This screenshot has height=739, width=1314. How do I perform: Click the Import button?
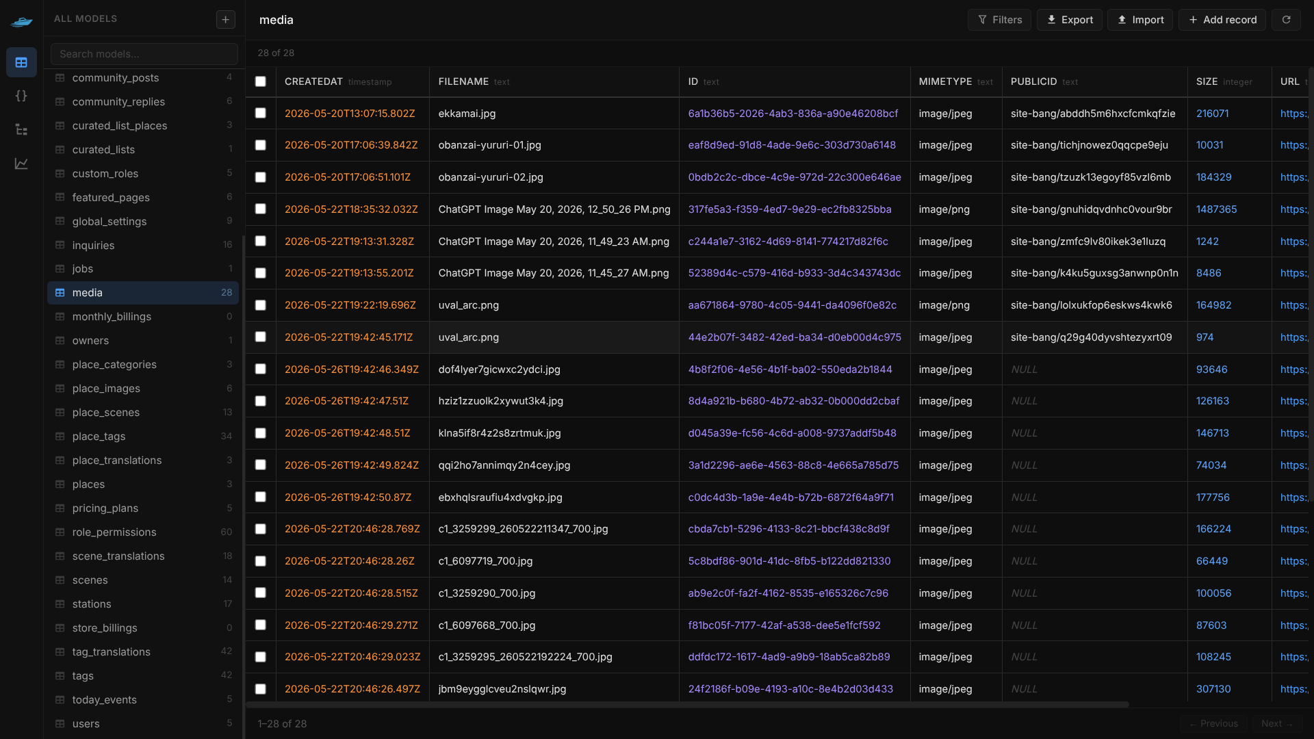pyautogui.click(x=1140, y=20)
